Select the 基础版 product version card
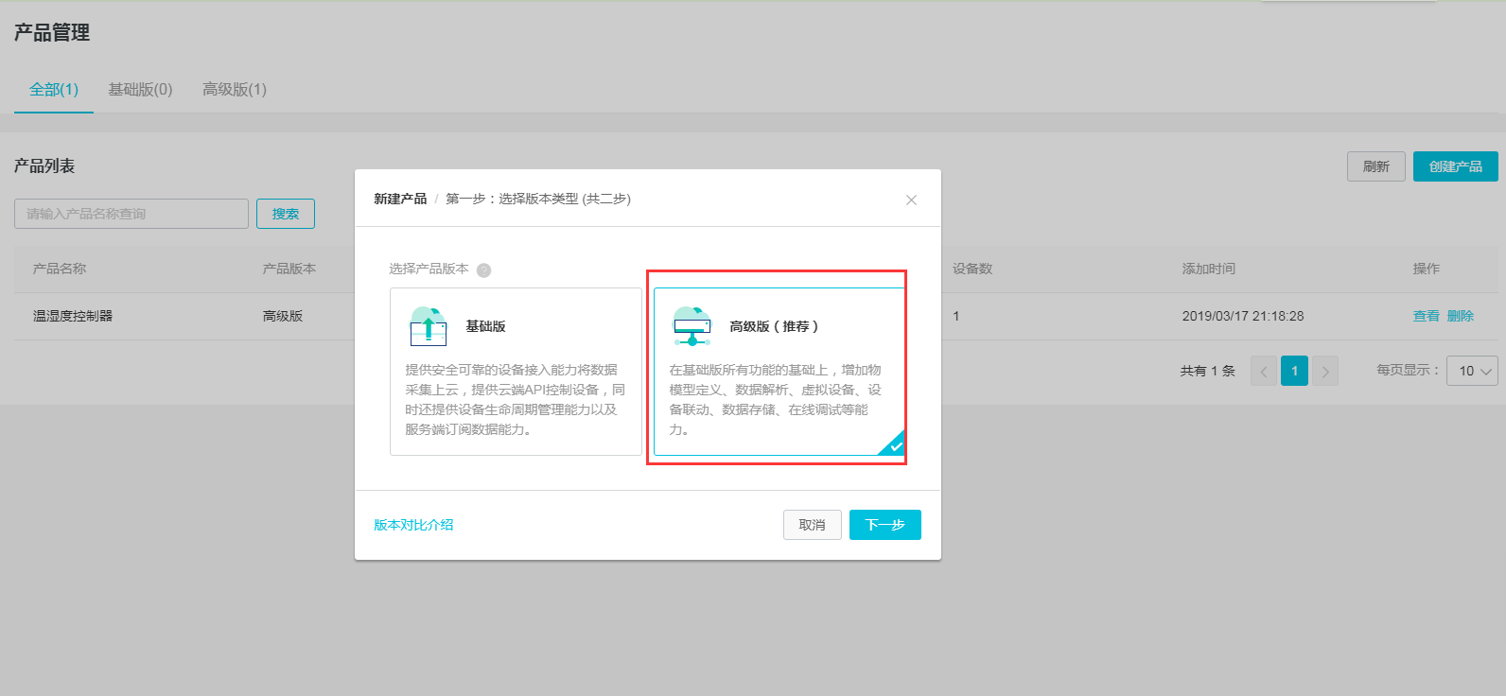The image size is (1506, 696). 516,372
